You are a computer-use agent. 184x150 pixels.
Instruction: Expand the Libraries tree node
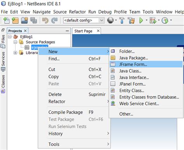[16, 53]
